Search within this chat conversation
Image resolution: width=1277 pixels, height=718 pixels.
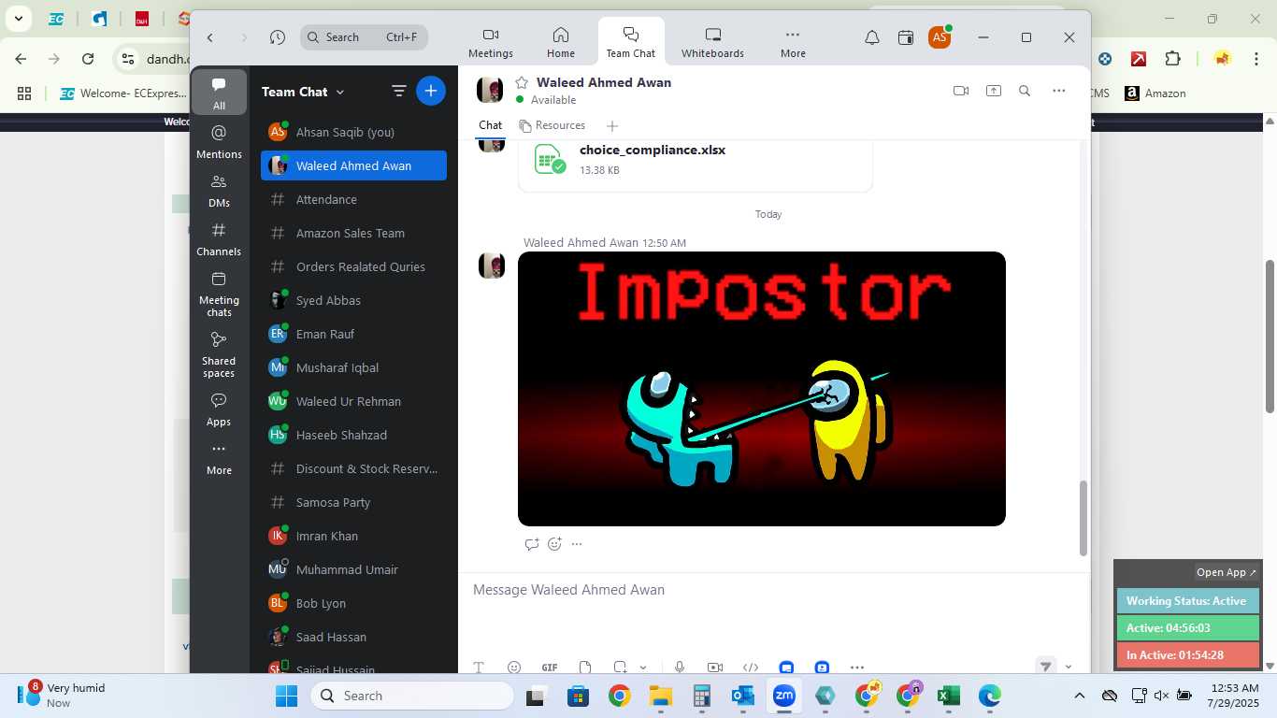(1025, 91)
